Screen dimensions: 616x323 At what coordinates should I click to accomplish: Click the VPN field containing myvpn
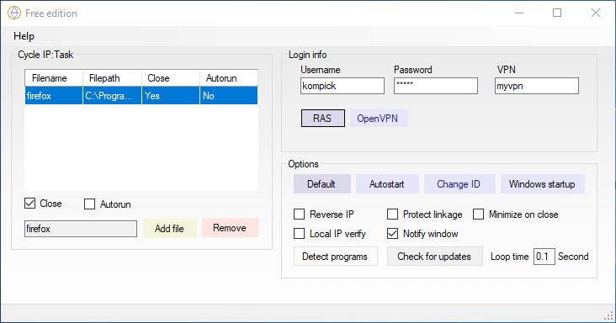(x=537, y=86)
